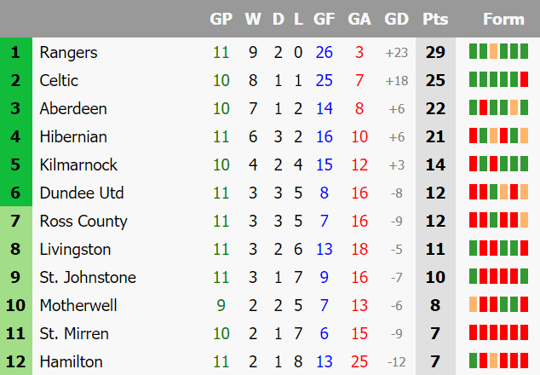The width and height of the screenshot is (540, 375).
Task: Click Livingston team name
Action: [x=75, y=249]
